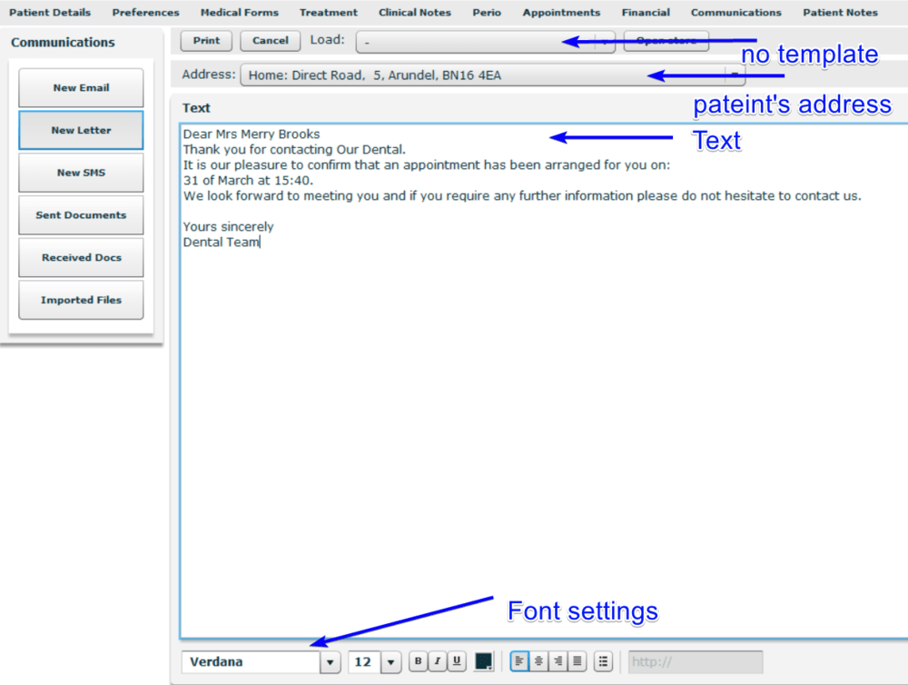The height and width of the screenshot is (685, 908).
Task: Toggle italic formatting button
Action: point(438,661)
